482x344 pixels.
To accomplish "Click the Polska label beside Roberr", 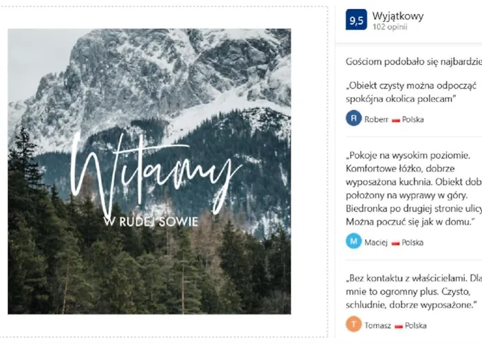I will (x=413, y=120).
